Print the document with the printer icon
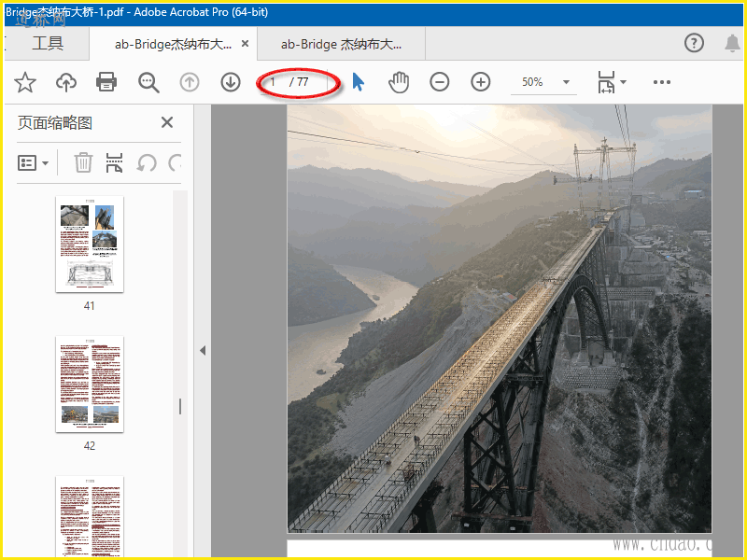Viewport: 747px width, 560px height. pos(106,82)
